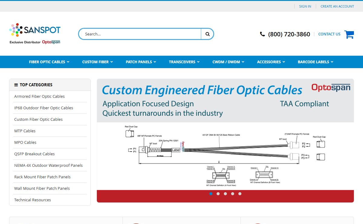Select the second carousel slide dot

(218, 194)
